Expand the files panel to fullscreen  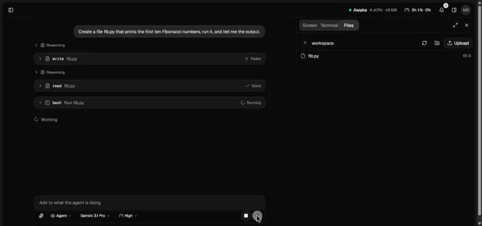click(x=455, y=25)
